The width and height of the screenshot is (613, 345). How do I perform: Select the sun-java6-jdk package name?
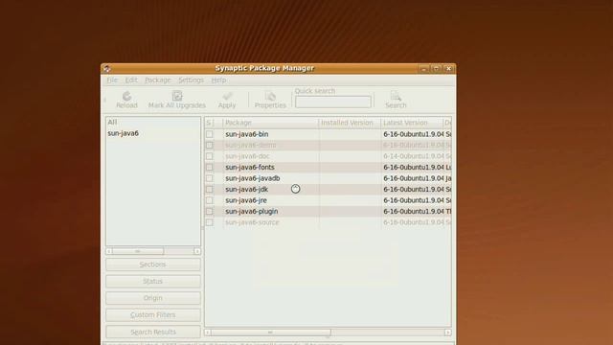point(247,190)
